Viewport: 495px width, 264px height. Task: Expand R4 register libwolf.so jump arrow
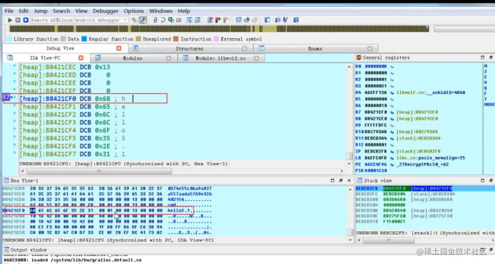coord(392,93)
